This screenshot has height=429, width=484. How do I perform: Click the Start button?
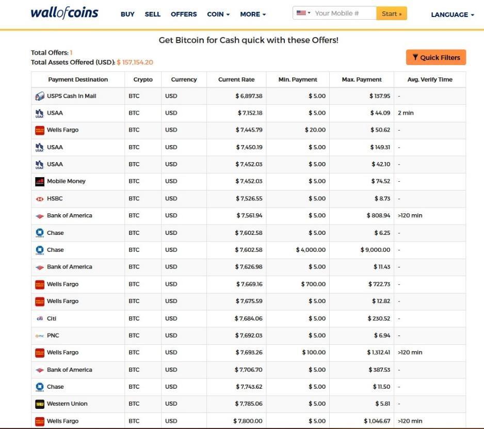[392, 13]
